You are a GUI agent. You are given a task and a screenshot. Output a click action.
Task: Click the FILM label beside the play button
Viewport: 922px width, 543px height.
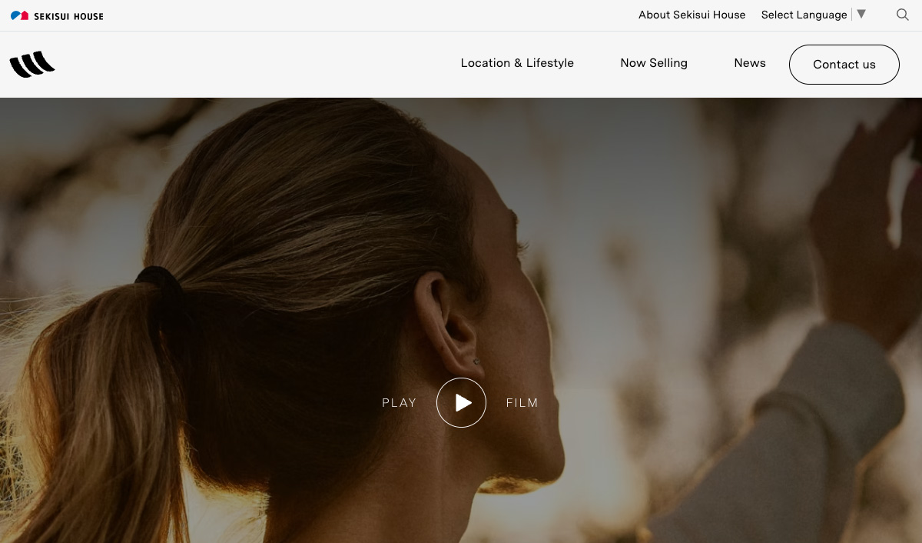tap(522, 403)
